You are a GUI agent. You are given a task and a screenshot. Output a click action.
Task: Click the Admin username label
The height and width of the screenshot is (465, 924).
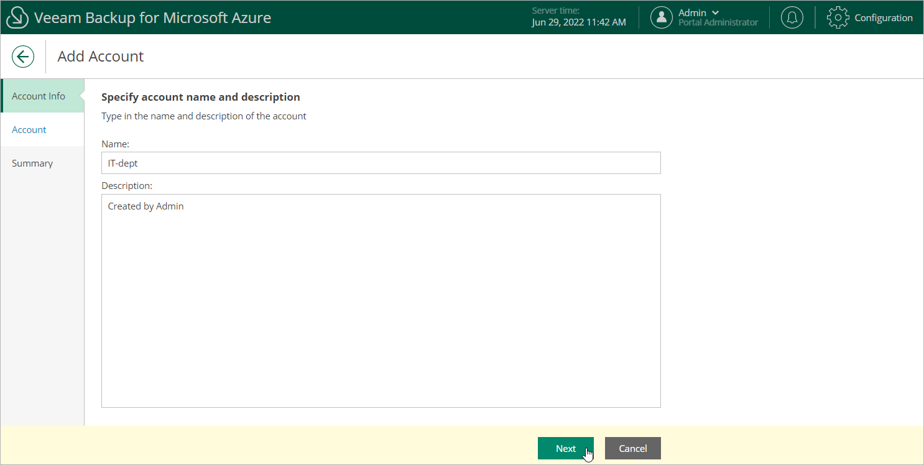[692, 12]
